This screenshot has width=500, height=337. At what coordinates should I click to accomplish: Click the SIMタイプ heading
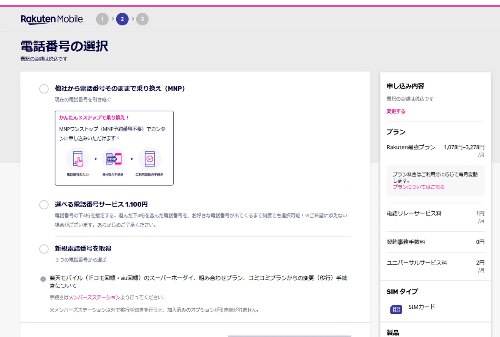pos(402,292)
